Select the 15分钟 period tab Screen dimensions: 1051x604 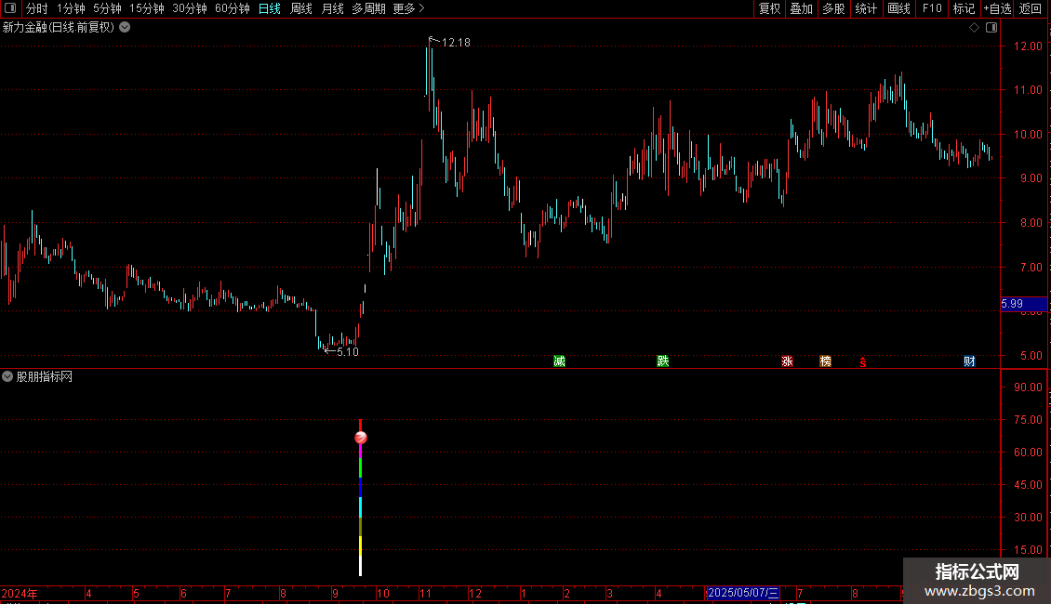click(146, 8)
